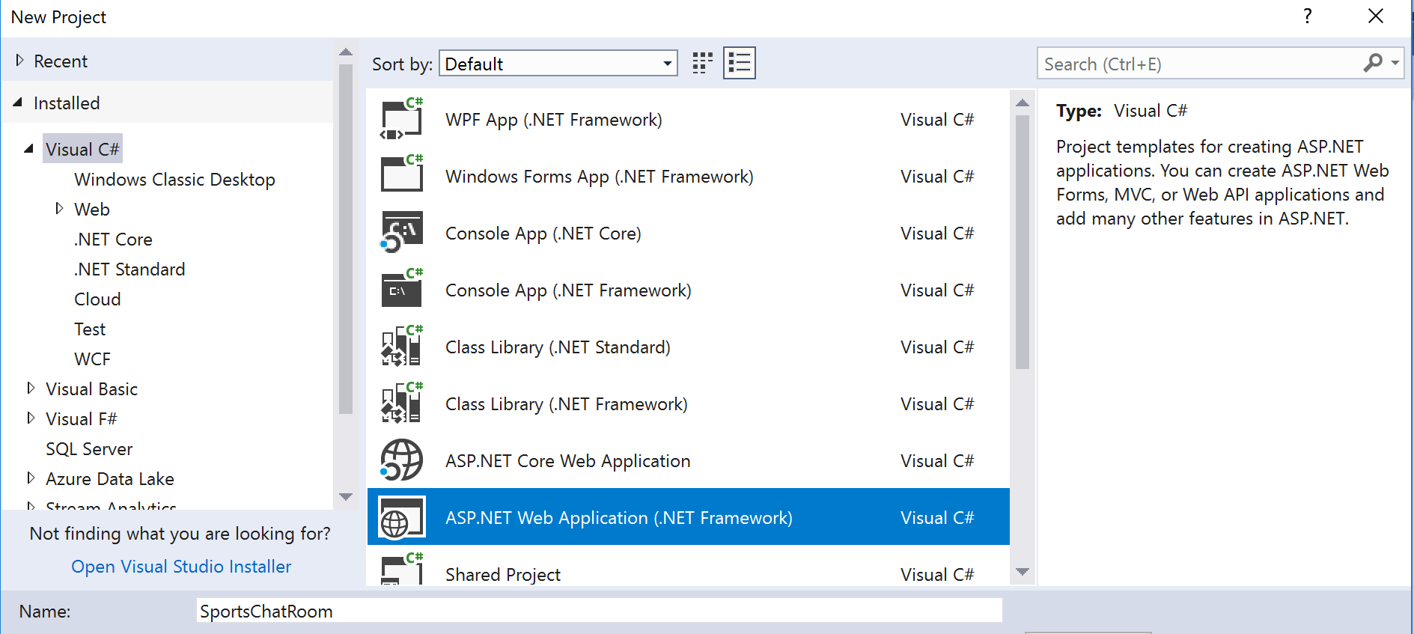The height and width of the screenshot is (634, 1414).
Task: Click the Windows Forms App template icon
Action: click(402, 177)
